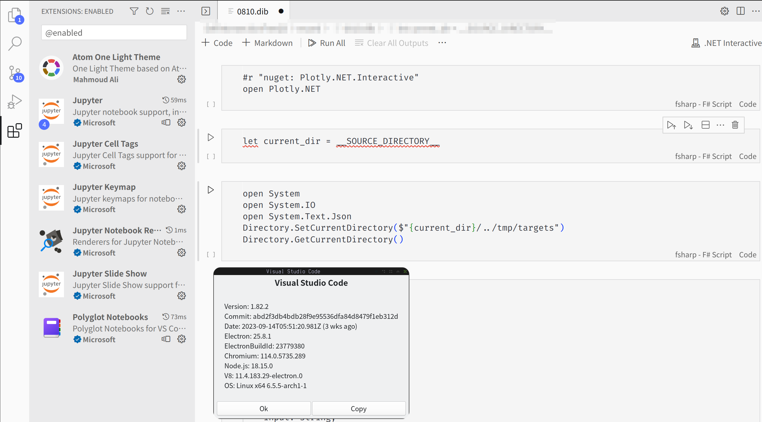762x422 pixels.
Task: Click the @enabled extensions search field
Action: click(114, 32)
